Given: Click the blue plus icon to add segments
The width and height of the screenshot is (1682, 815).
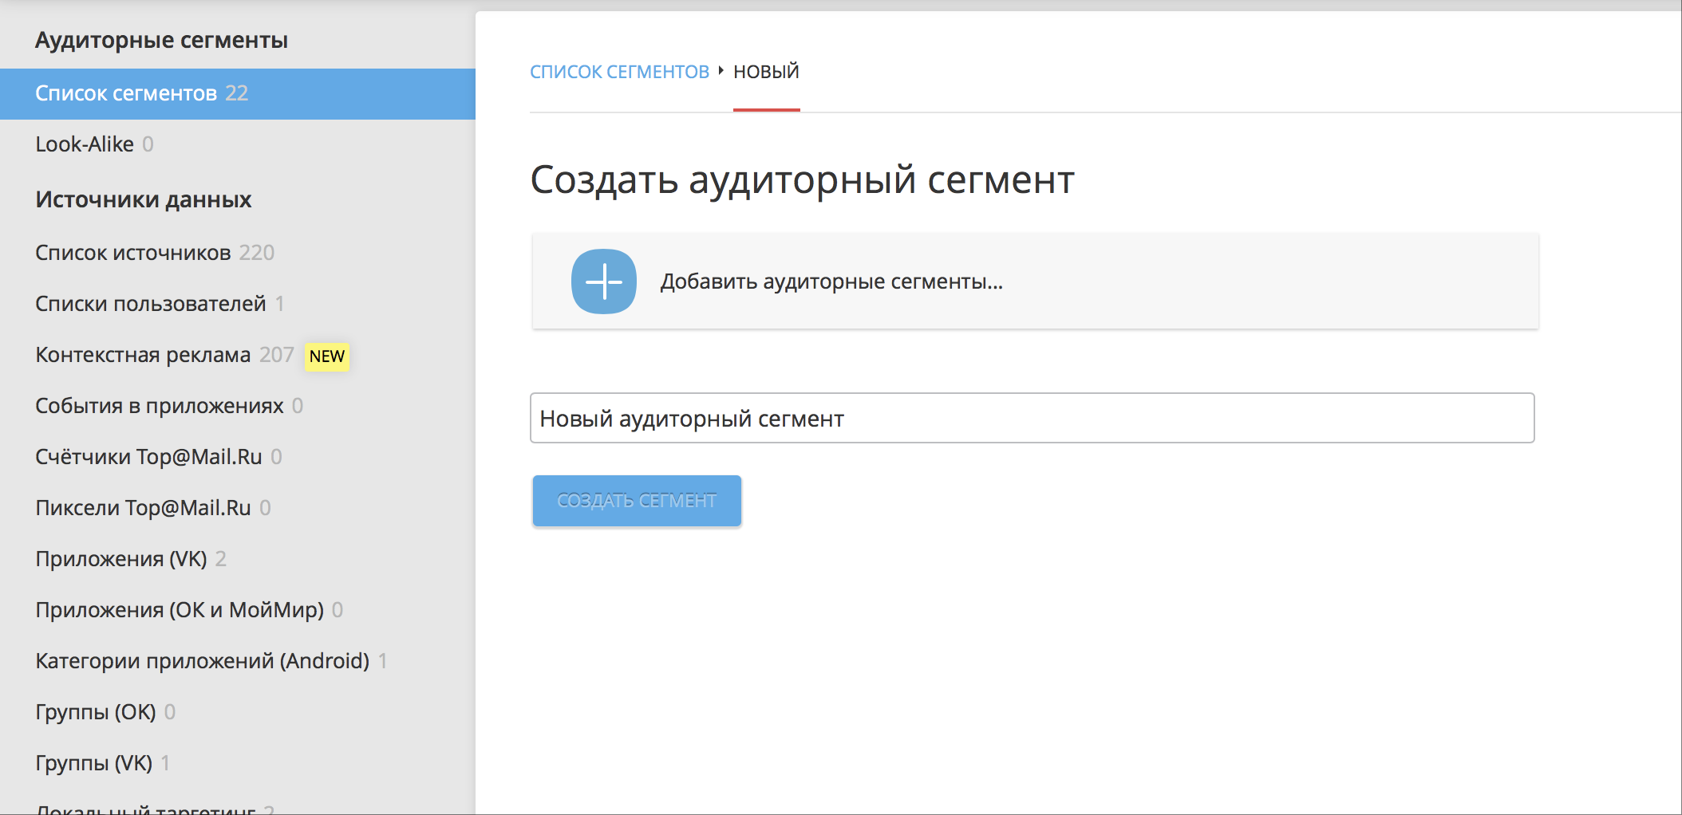Looking at the screenshot, I should 603,282.
